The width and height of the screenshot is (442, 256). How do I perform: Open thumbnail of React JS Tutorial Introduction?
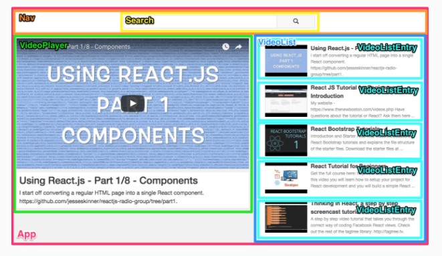coord(286,101)
